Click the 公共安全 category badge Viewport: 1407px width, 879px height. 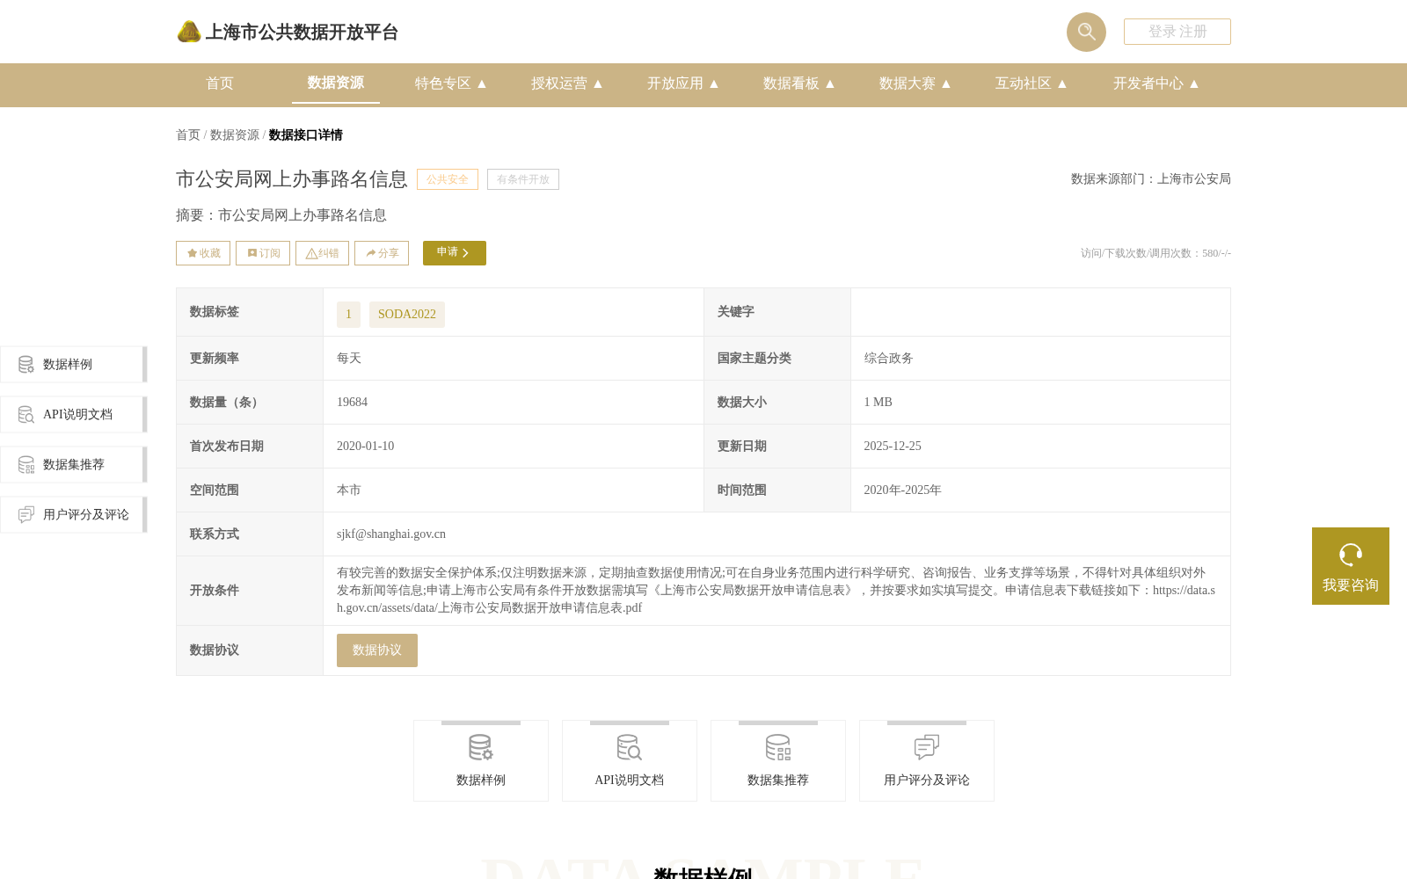[448, 179]
